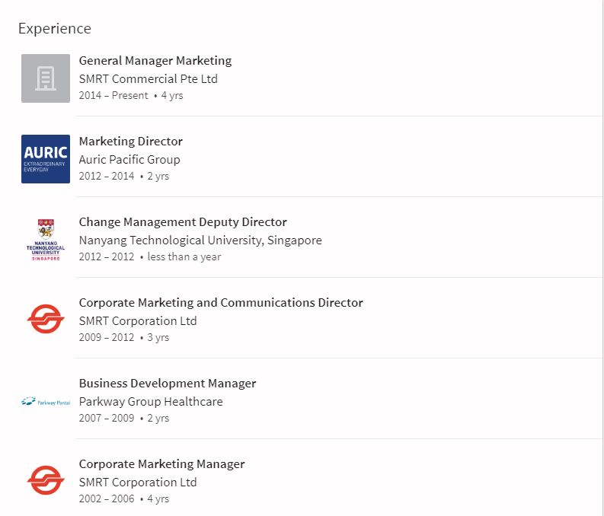Click the 2007 – 2009 date range
The width and height of the screenshot is (604, 516).
[x=107, y=419]
